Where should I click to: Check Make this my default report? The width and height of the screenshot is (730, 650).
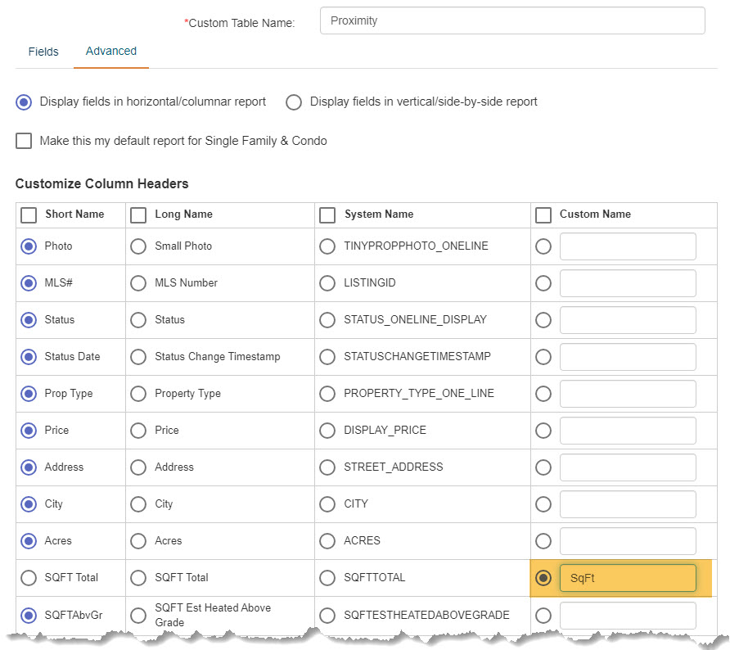tap(24, 141)
